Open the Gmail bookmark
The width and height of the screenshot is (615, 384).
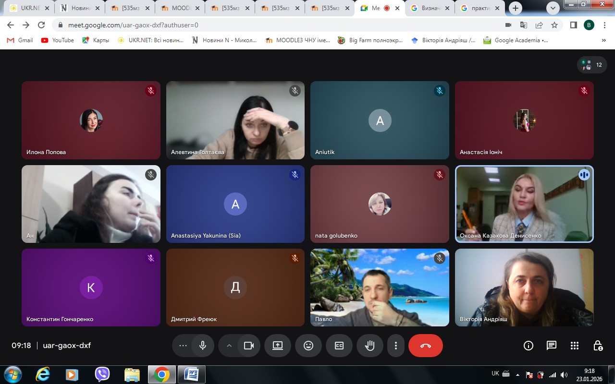coord(20,40)
